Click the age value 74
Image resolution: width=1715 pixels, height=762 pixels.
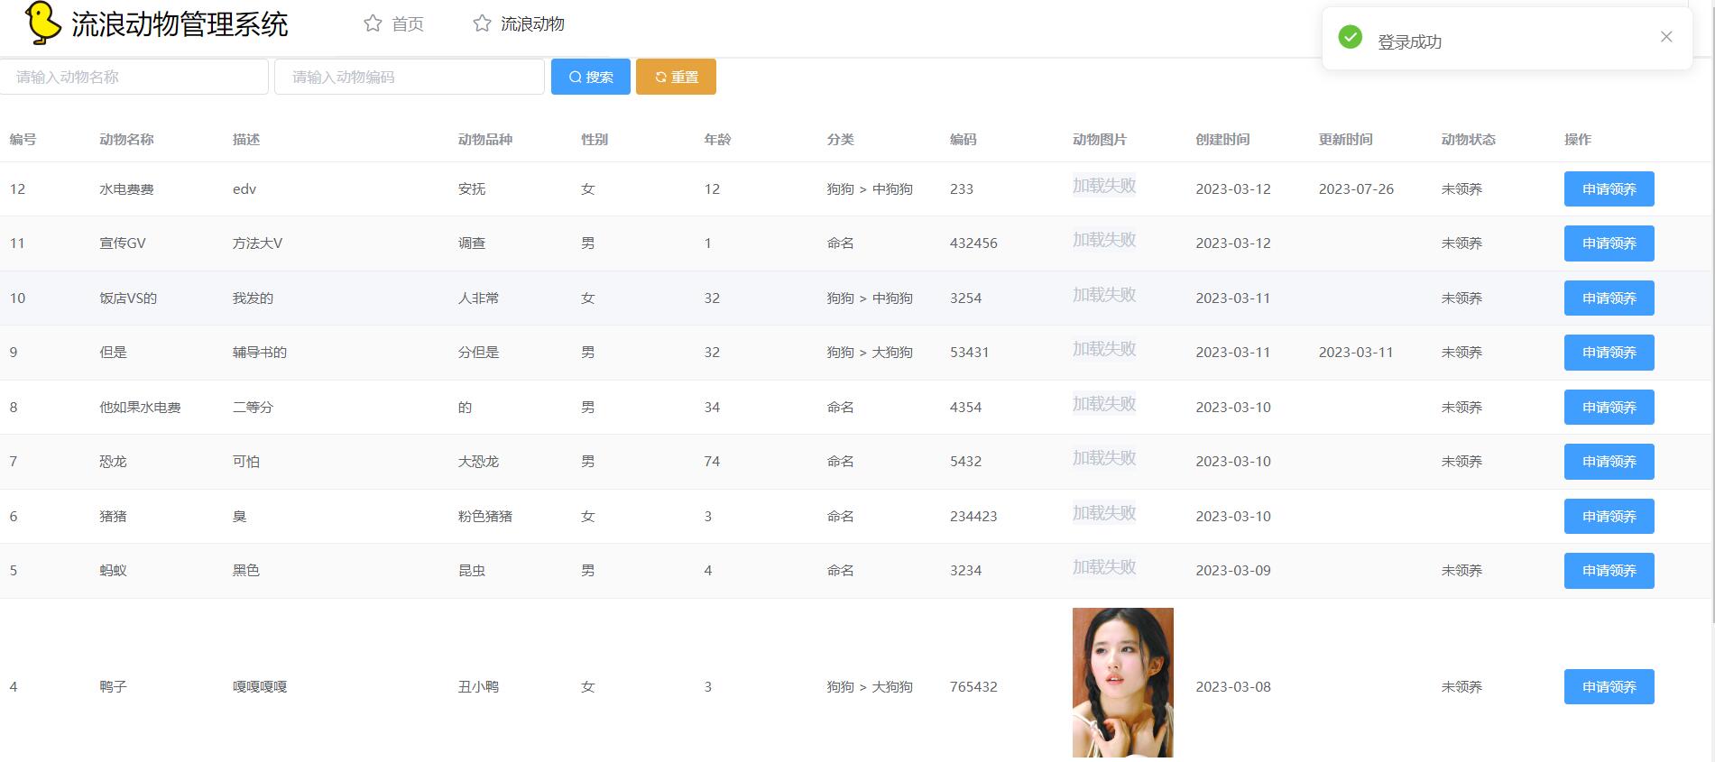pyautogui.click(x=712, y=462)
